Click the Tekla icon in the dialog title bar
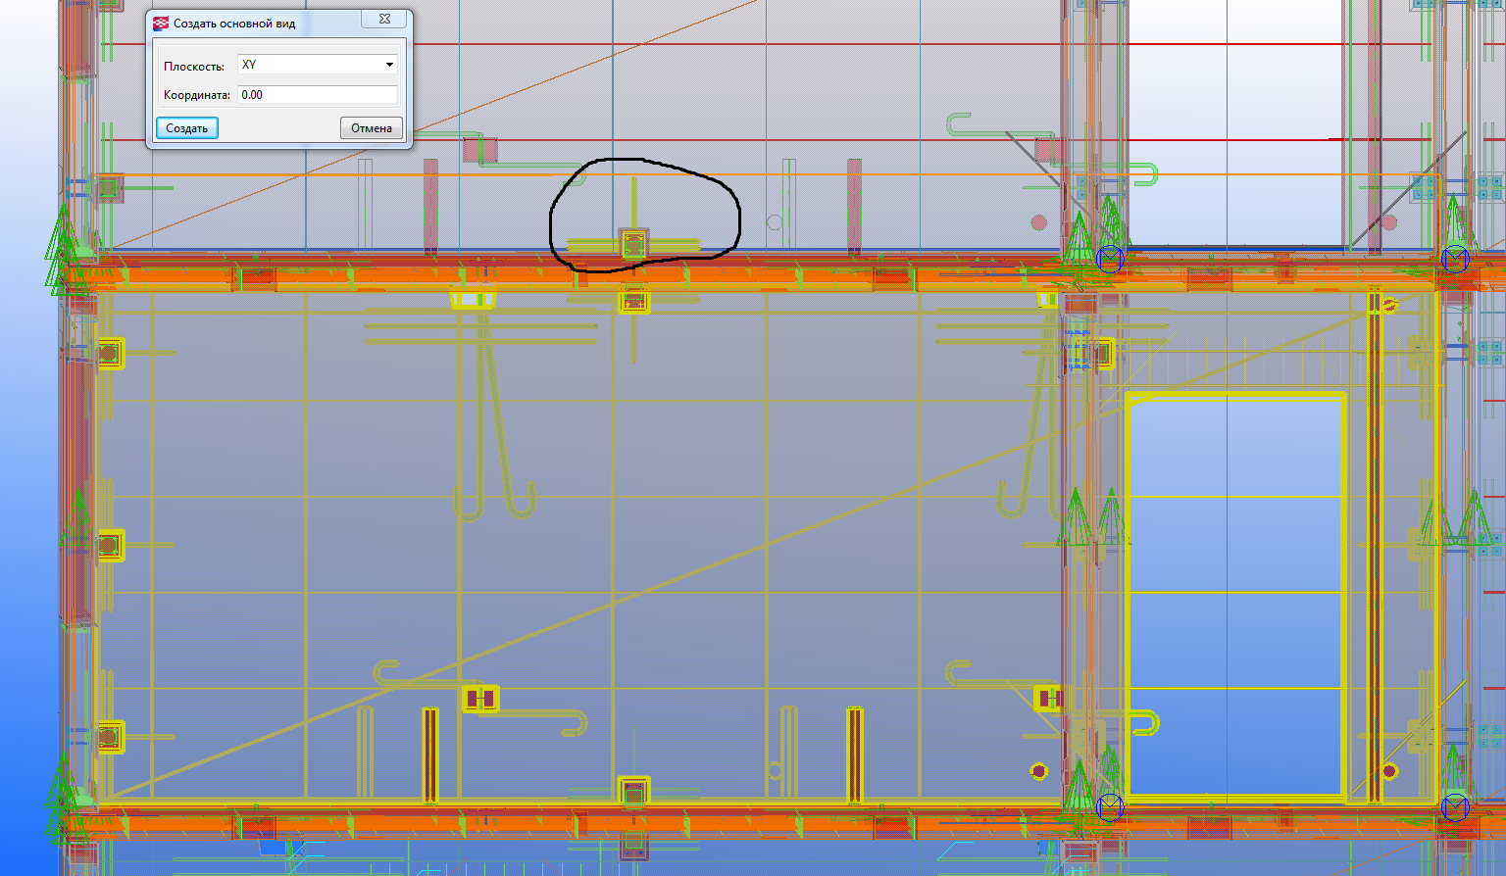This screenshot has height=876, width=1506. [x=162, y=23]
